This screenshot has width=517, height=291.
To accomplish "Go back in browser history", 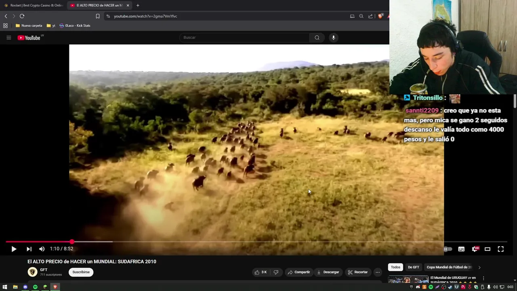I will click(x=6, y=16).
